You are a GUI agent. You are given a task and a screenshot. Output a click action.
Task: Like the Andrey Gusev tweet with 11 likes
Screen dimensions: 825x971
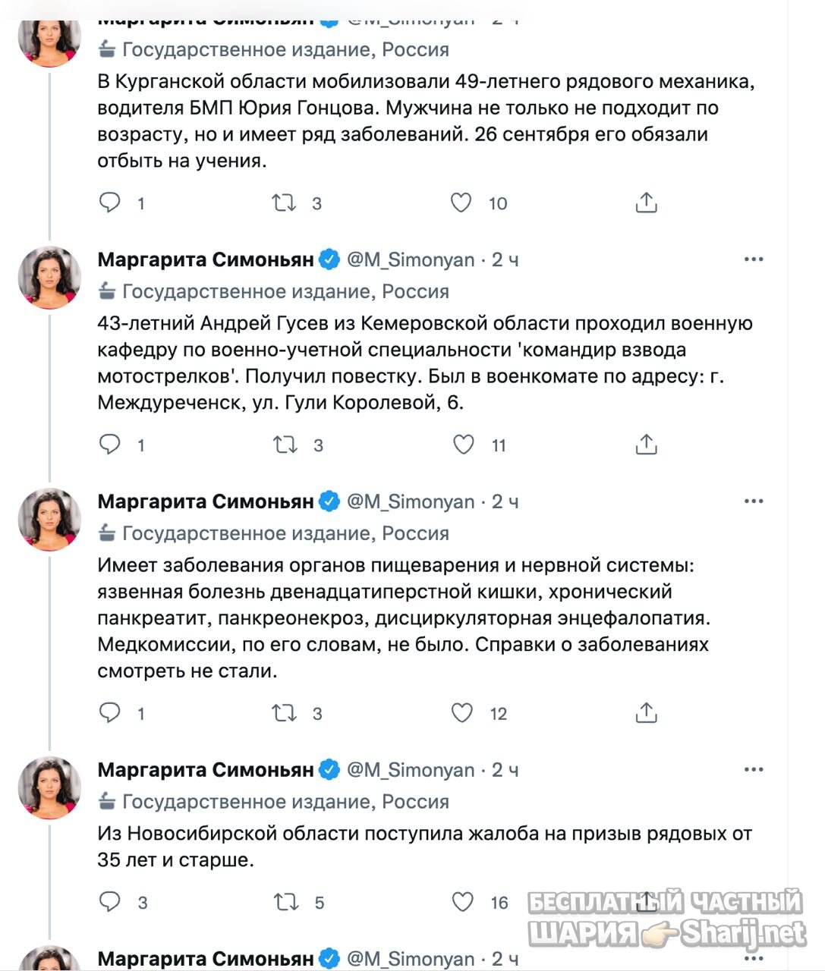463,445
